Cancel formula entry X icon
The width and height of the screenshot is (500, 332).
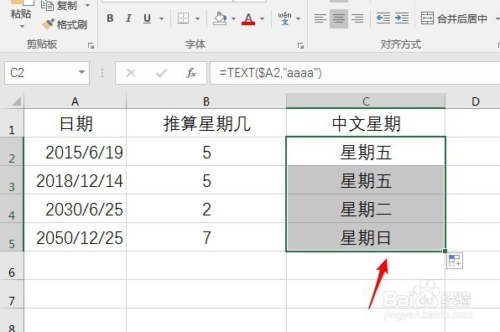point(131,73)
